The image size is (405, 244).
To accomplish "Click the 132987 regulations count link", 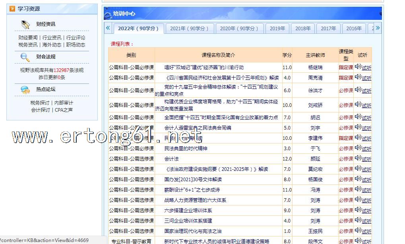I will 61,70.
